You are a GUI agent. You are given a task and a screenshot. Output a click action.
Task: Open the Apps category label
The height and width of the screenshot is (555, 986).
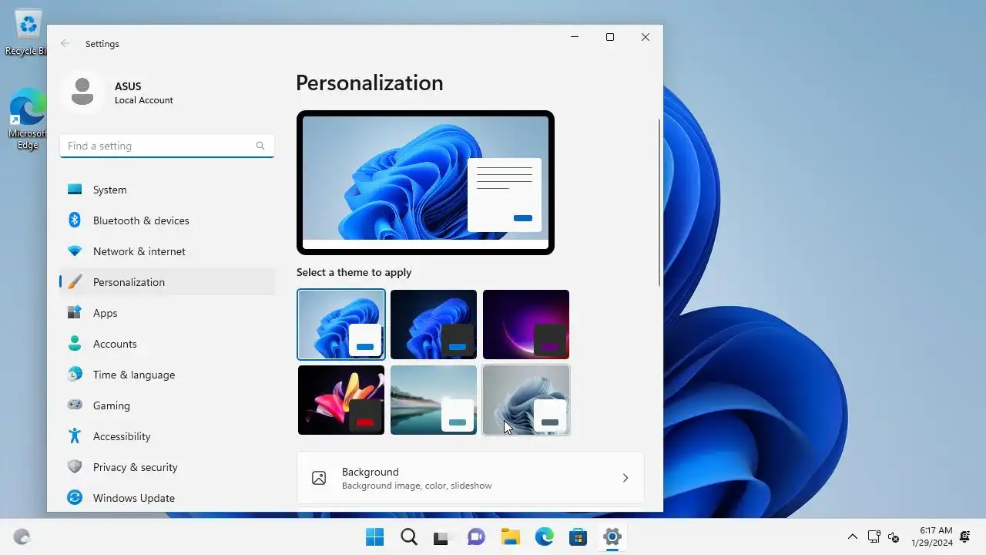click(x=106, y=313)
